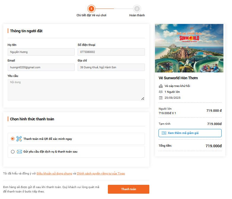
Task: Click the envelope icon for pay-later request
Action: pyautogui.click(x=19, y=152)
